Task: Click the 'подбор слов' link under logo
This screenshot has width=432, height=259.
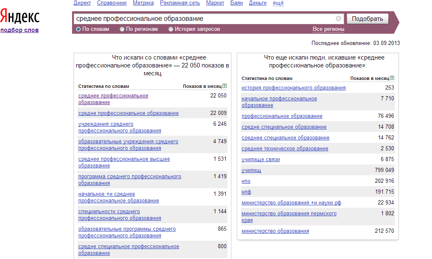Action: [20, 30]
